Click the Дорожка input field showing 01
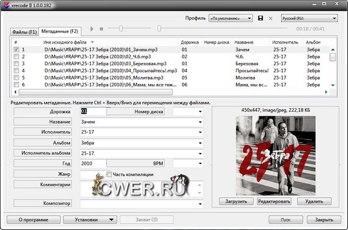This screenshot has width=348, height=230. (x=93, y=111)
